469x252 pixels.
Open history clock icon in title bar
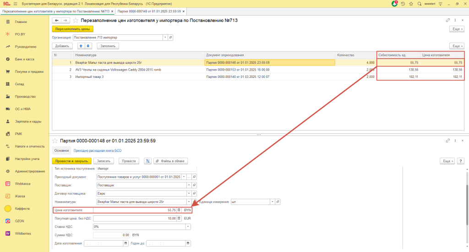403,4
